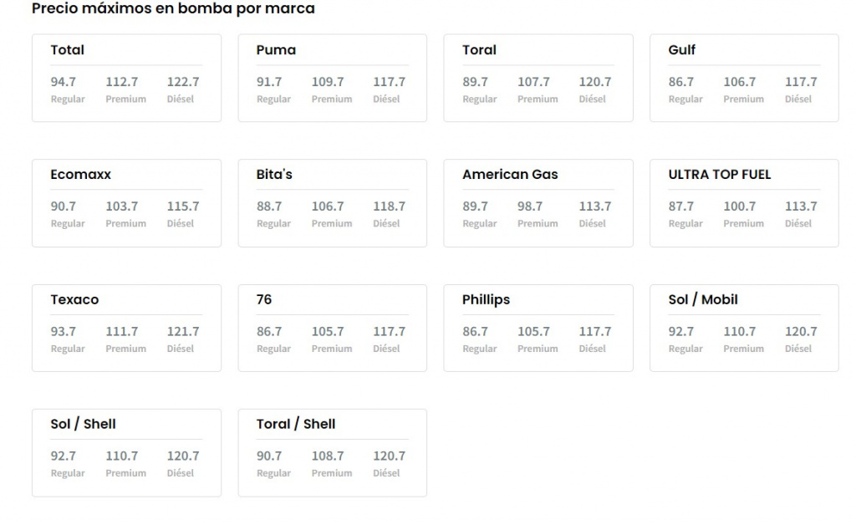The image size is (856, 525).
Task: Click the Sol / Mobil heading
Action: point(703,299)
